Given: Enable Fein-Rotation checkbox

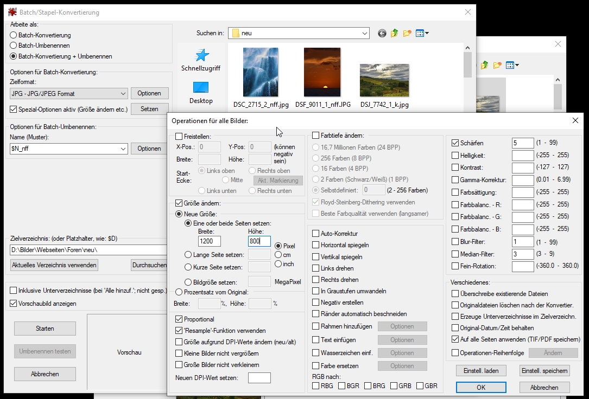Looking at the screenshot, I should pyautogui.click(x=455, y=266).
